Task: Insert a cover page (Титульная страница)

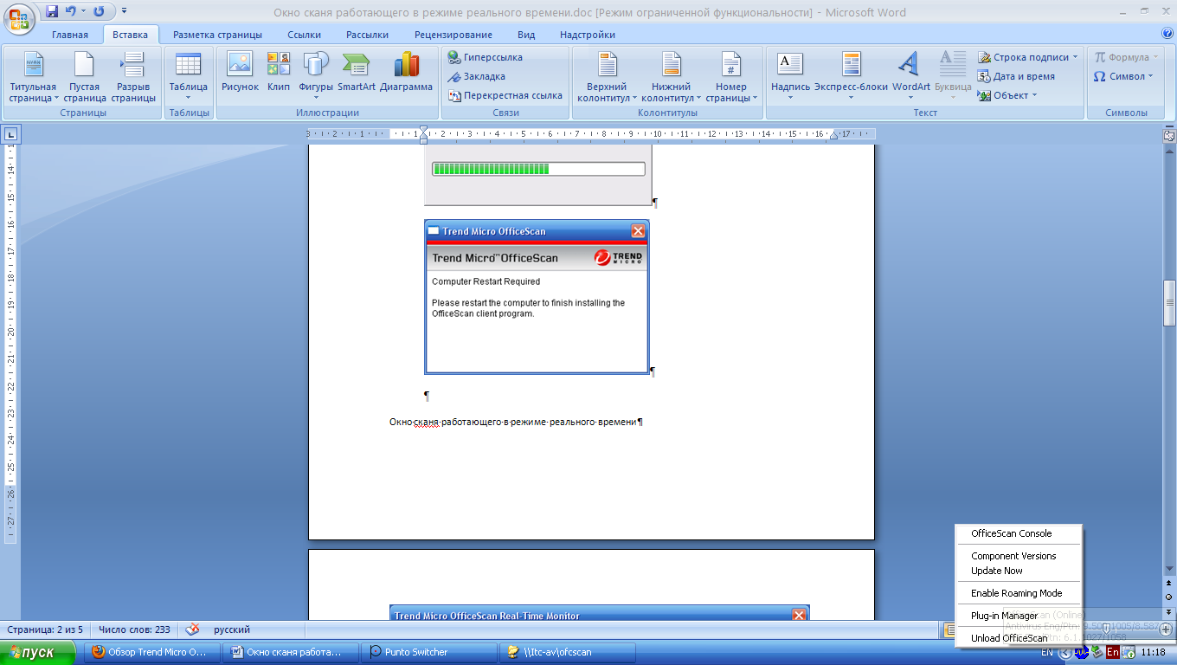Action: (x=33, y=77)
